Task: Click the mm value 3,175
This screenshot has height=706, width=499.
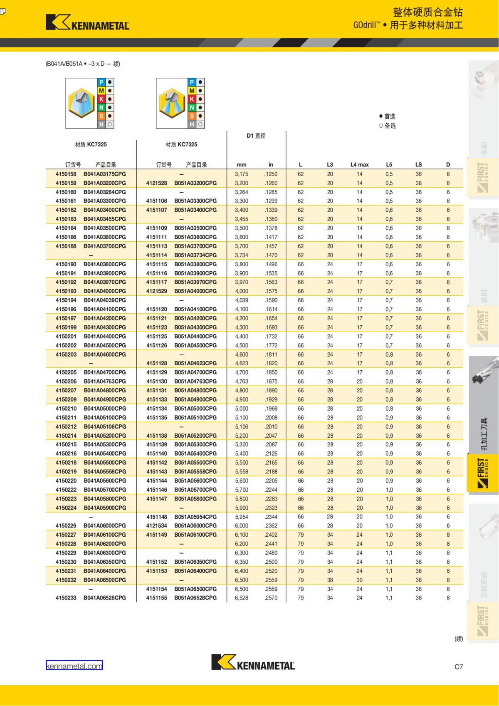Action: pos(242,174)
